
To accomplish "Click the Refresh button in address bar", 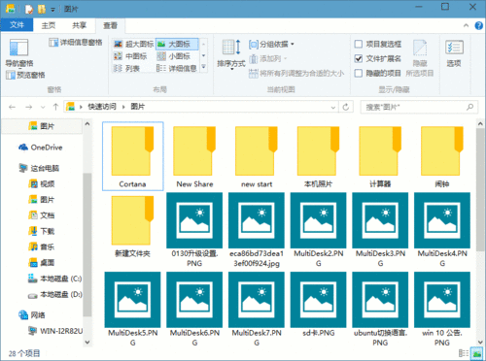I will [346, 107].
